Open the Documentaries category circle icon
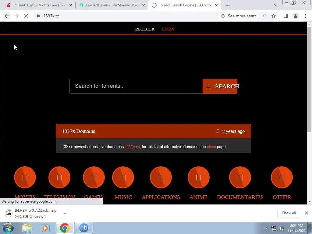Viewport: 312px width, 234px height. tap(240, 177)
